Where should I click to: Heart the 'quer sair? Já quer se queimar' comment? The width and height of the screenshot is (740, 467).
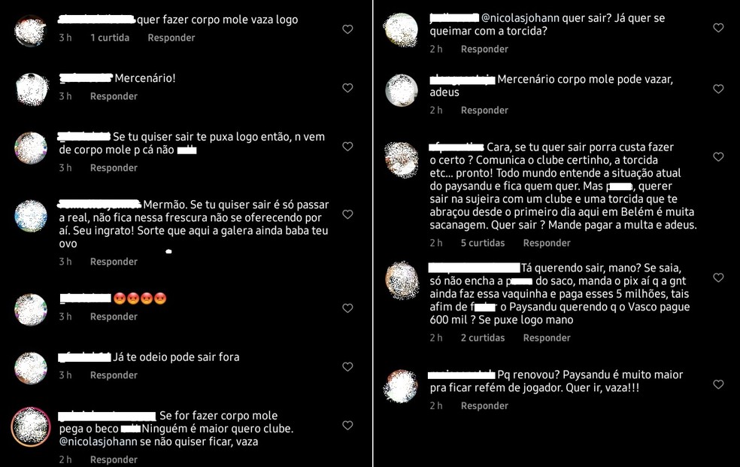pos(718,28)
